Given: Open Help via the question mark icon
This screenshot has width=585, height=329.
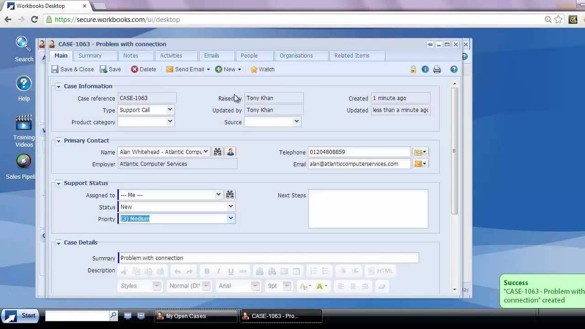Looking at the screenshot, I should click(453, 69).
